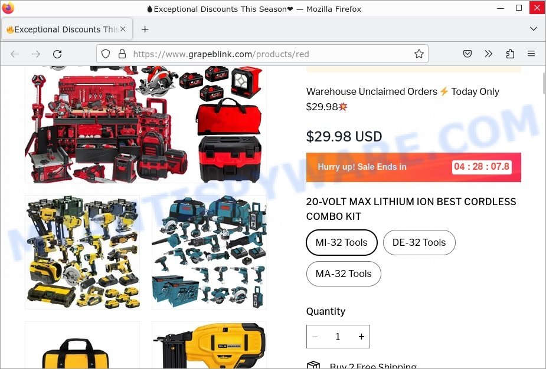The image size is (546, 369).
Task: Close the Exceptional Discounts tab
Action: (123, 29)
